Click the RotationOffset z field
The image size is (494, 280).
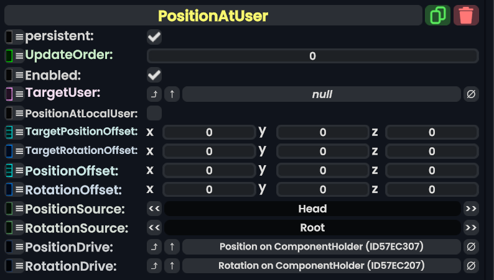pos(432,189)
